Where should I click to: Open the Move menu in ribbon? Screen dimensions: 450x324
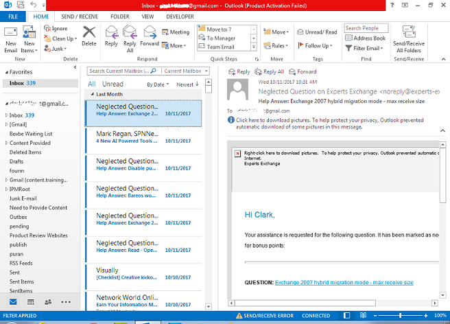(x=276, y=32)
